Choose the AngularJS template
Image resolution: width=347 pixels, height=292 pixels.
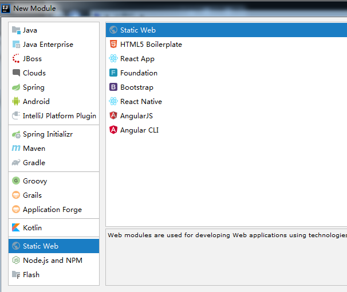[x=226, y=116]
